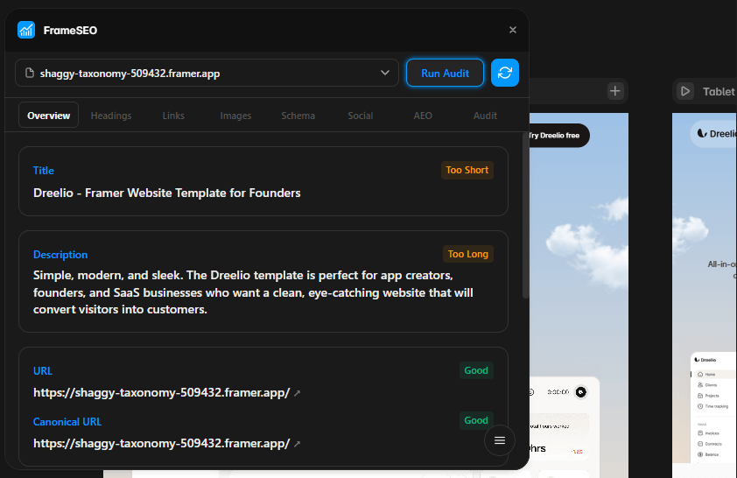
Task: Click the FrameSEO logo icon
Action: 26,30
